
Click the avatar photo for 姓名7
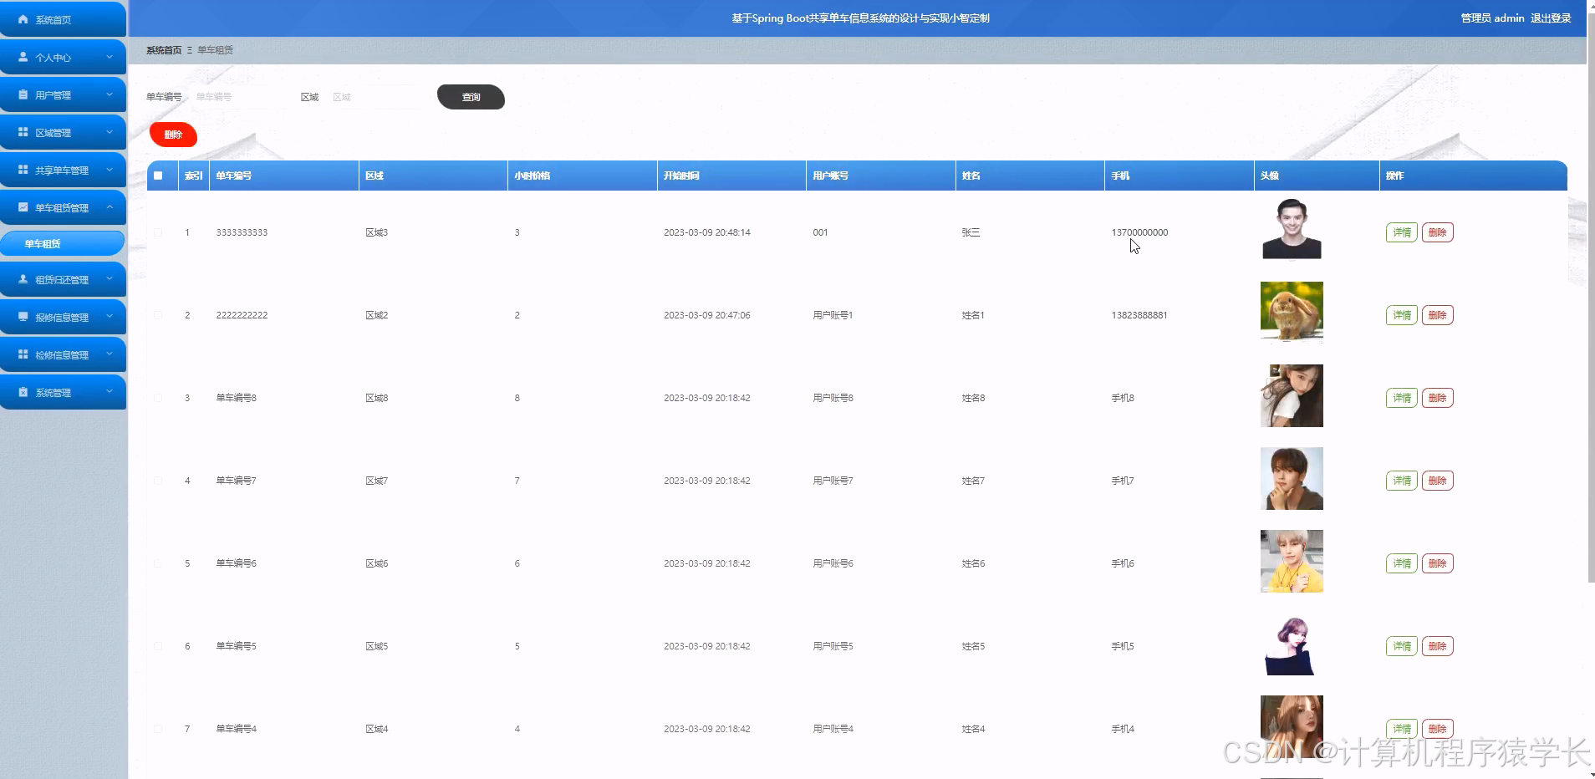[1292, 478]
